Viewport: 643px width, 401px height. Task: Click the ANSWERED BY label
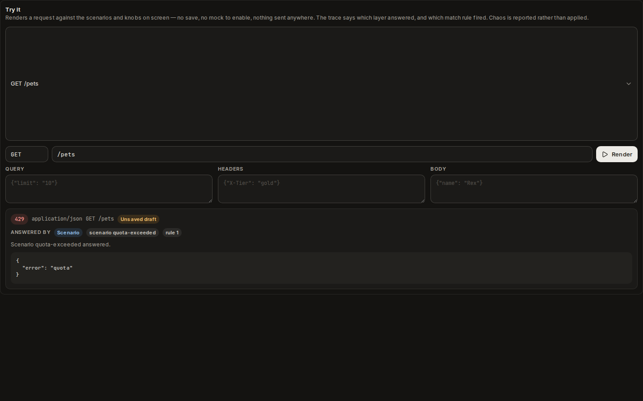coord(30,233)
